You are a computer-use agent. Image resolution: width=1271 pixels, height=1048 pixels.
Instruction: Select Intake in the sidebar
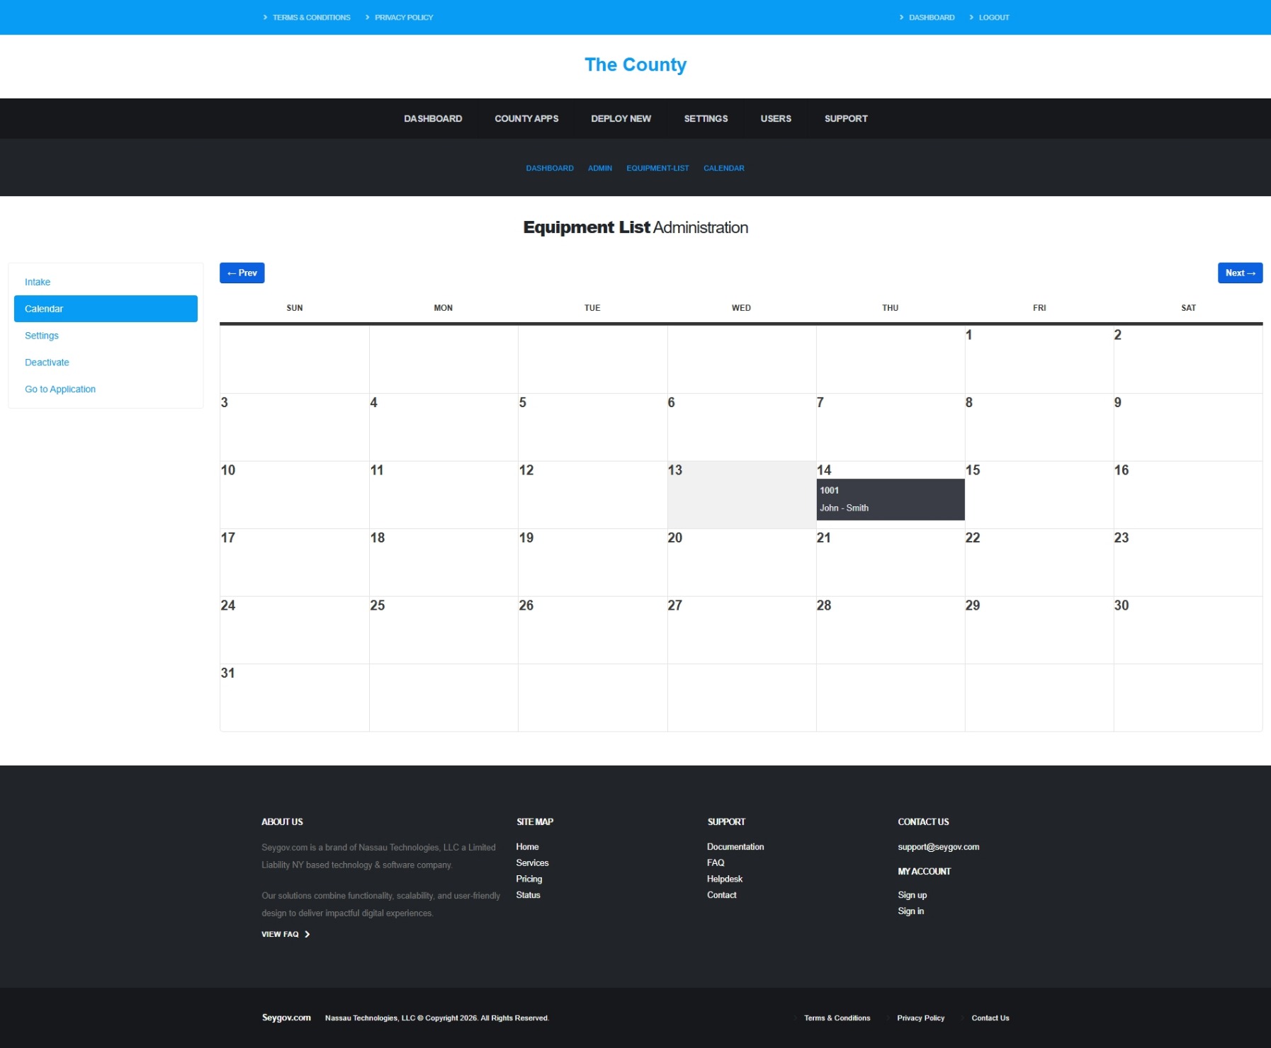pos(38,282)
